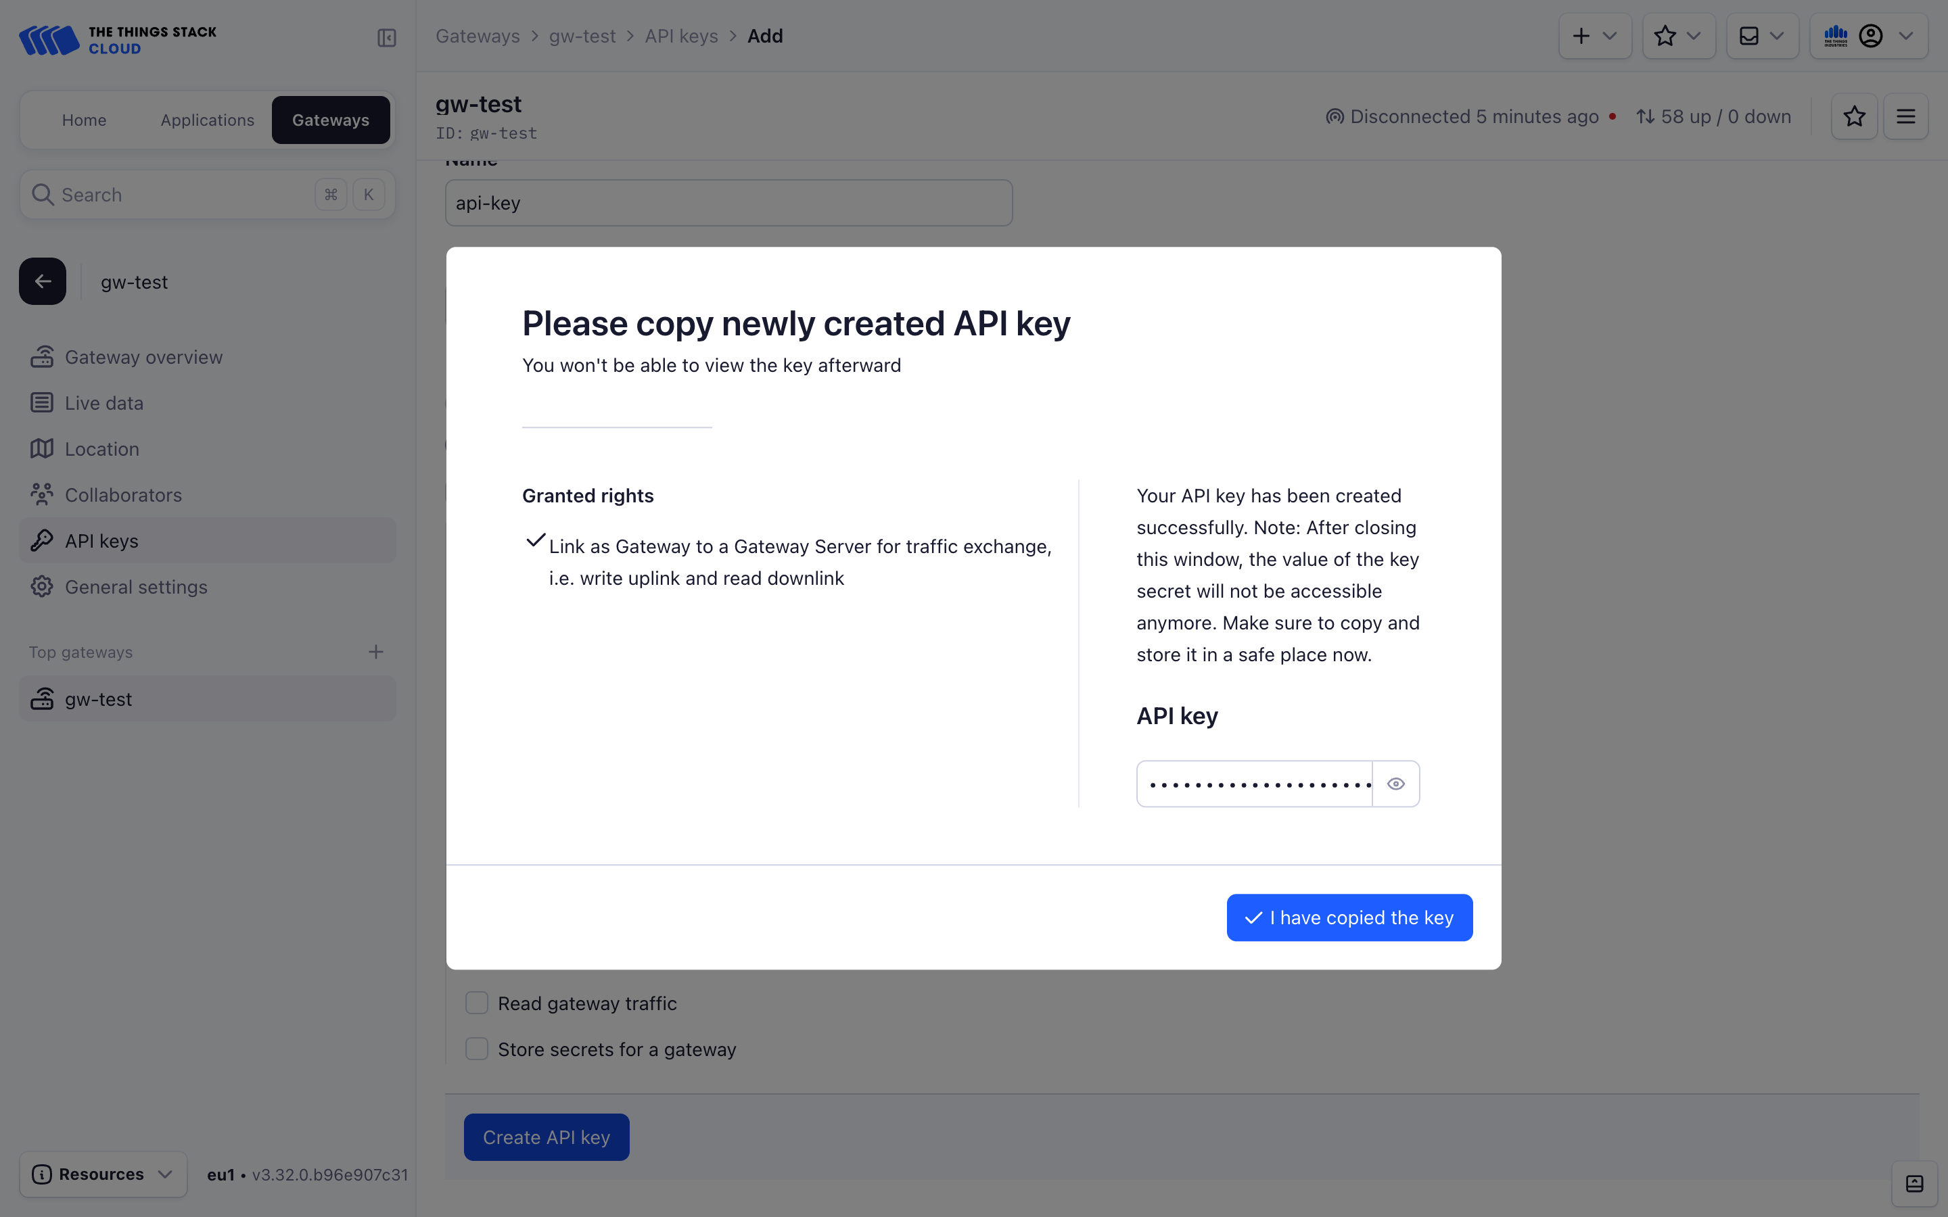View Collaborators of the gateway
The width and height of the screenshot is (1948, 1217).
coord(123,494)
